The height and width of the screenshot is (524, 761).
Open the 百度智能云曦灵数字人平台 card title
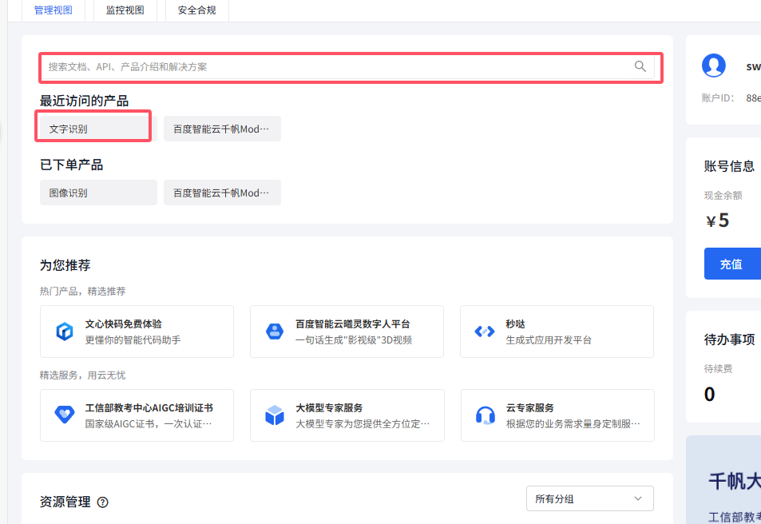tap(353, 324)
